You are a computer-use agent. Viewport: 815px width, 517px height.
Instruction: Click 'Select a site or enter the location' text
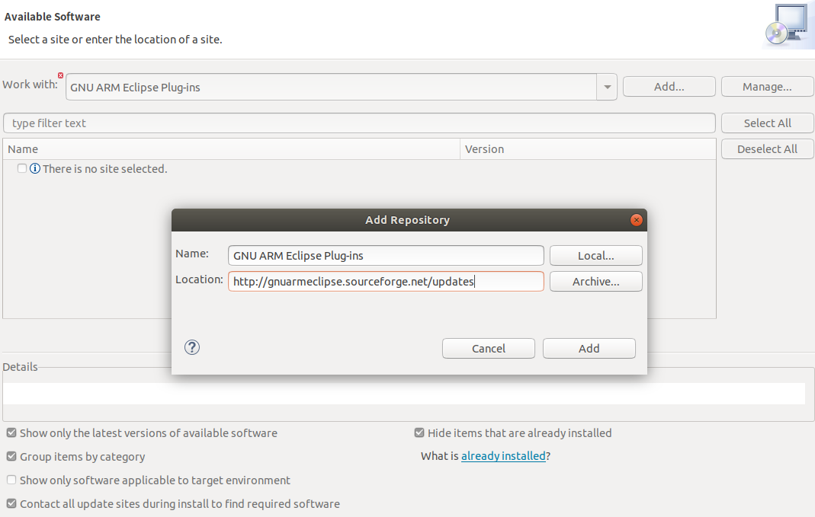click(115, 40)
